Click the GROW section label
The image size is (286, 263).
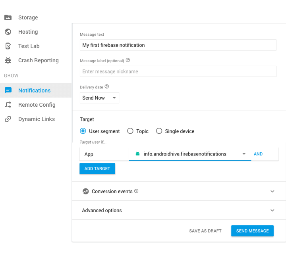coord(11,76)
